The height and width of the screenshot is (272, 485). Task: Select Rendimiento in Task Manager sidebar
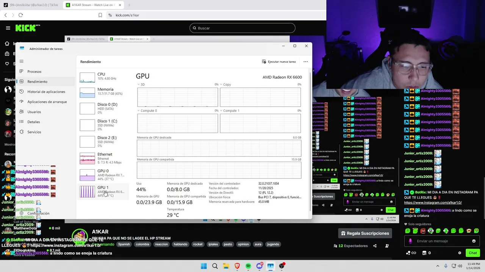pos(45,82)
